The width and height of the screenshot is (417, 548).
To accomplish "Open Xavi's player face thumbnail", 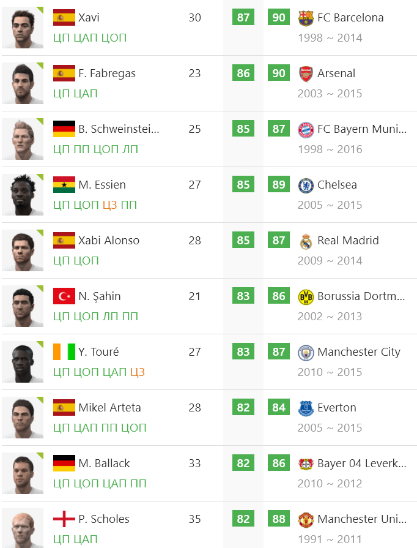I will coord(23,28).
